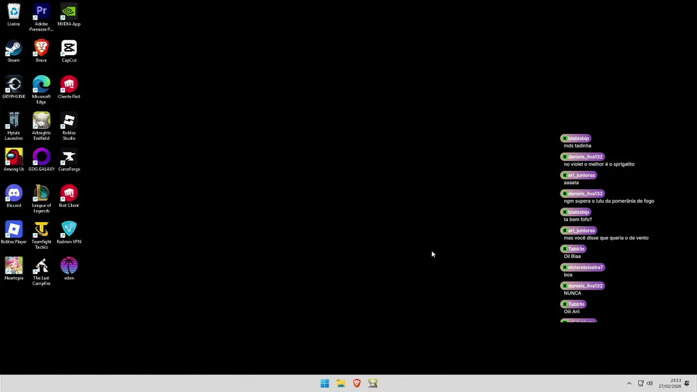
Task: Open Brave browser from the taskbar
Action: 357,383
